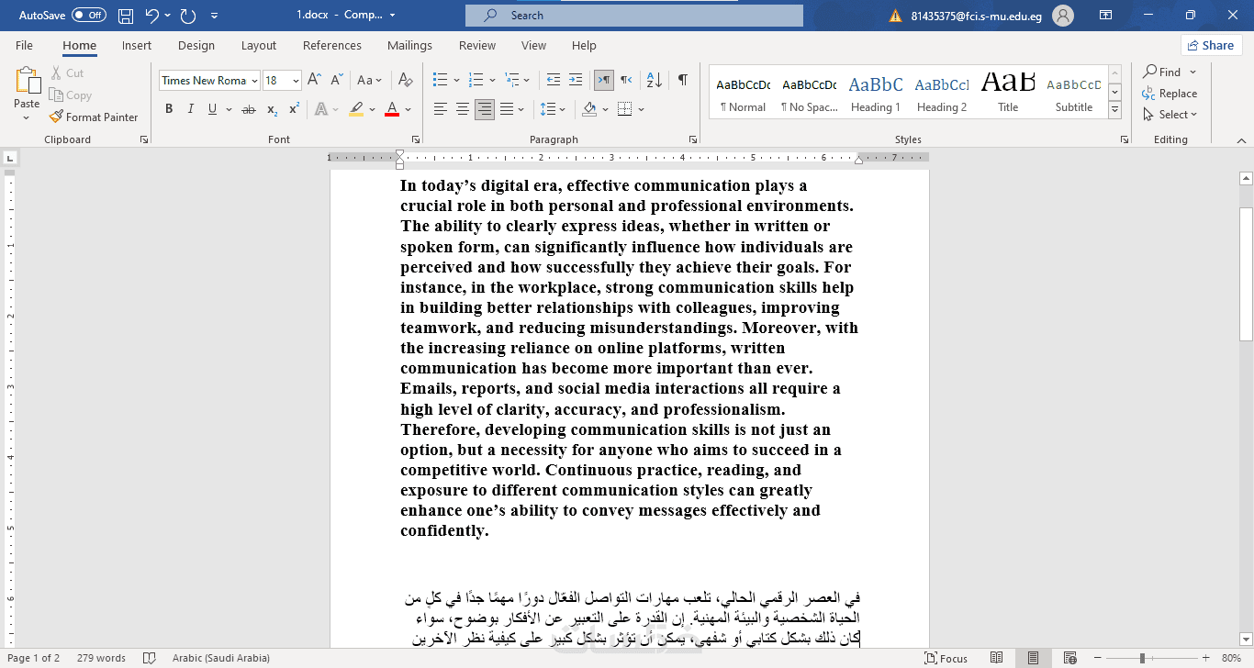Check spelling via the proofing status icon
Image resolution: width=1254 pixels, height=668 pixels.
[150, 658]
